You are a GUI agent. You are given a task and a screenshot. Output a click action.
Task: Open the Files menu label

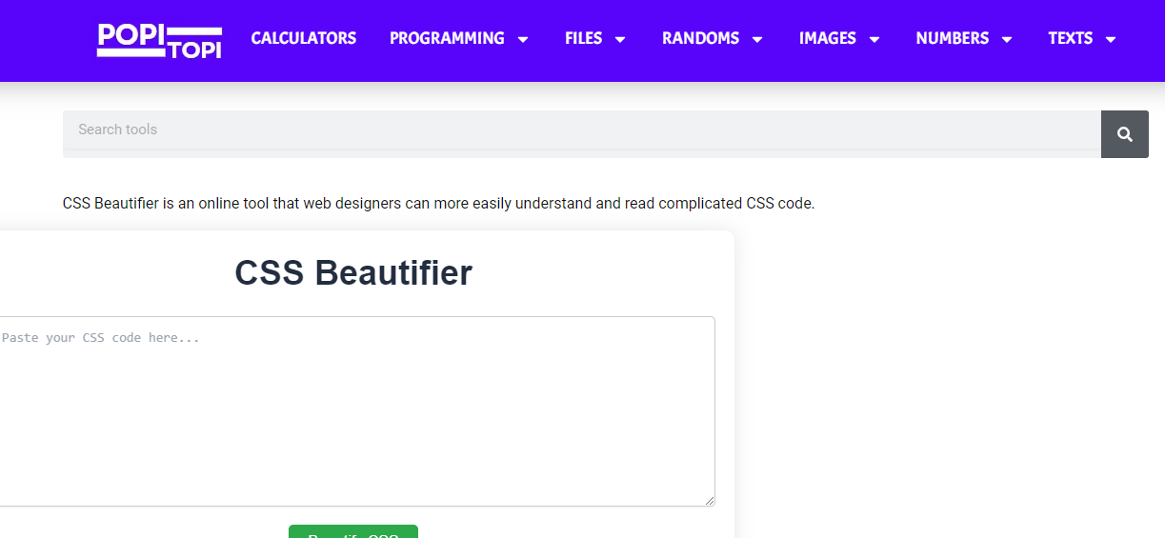point(583,38)
